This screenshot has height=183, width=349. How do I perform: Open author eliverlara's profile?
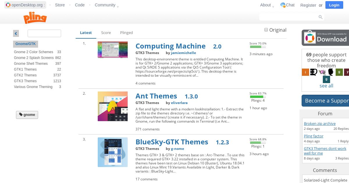[x=179, y=103]
